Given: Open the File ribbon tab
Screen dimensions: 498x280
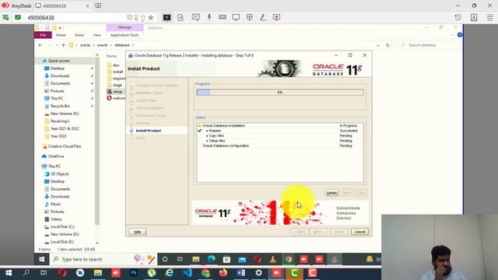Looking at the screenshot, I should point(43,35).
